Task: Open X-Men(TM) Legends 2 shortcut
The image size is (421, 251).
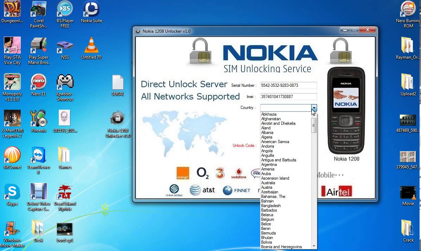Action: click(x=12, y=124)
